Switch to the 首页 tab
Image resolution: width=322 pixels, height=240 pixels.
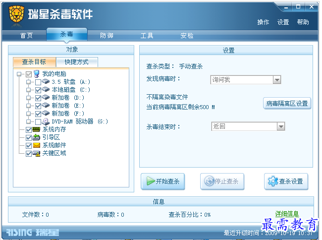26,36
